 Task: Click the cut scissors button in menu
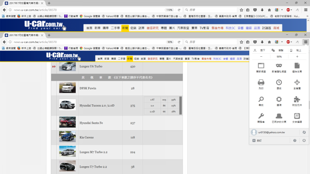(259, 50)
